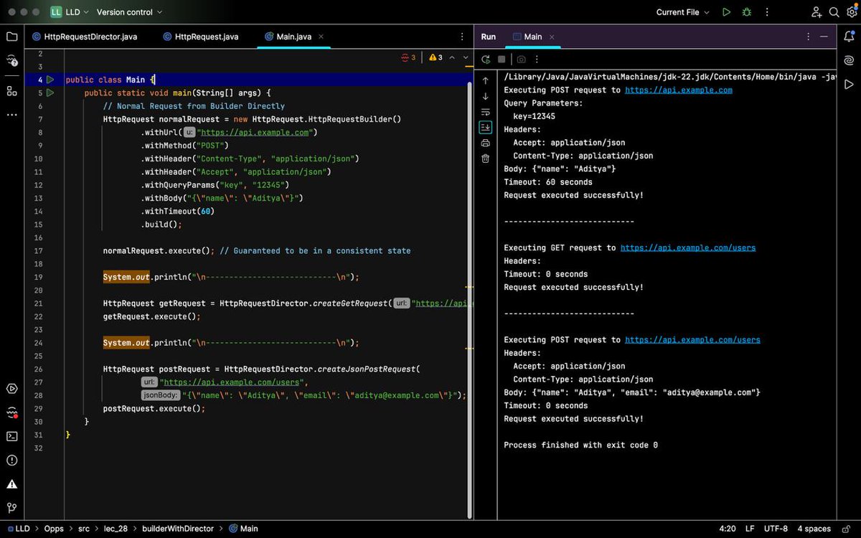
Task: Open the GET request users link in console
Action: [x=688, y=247]
